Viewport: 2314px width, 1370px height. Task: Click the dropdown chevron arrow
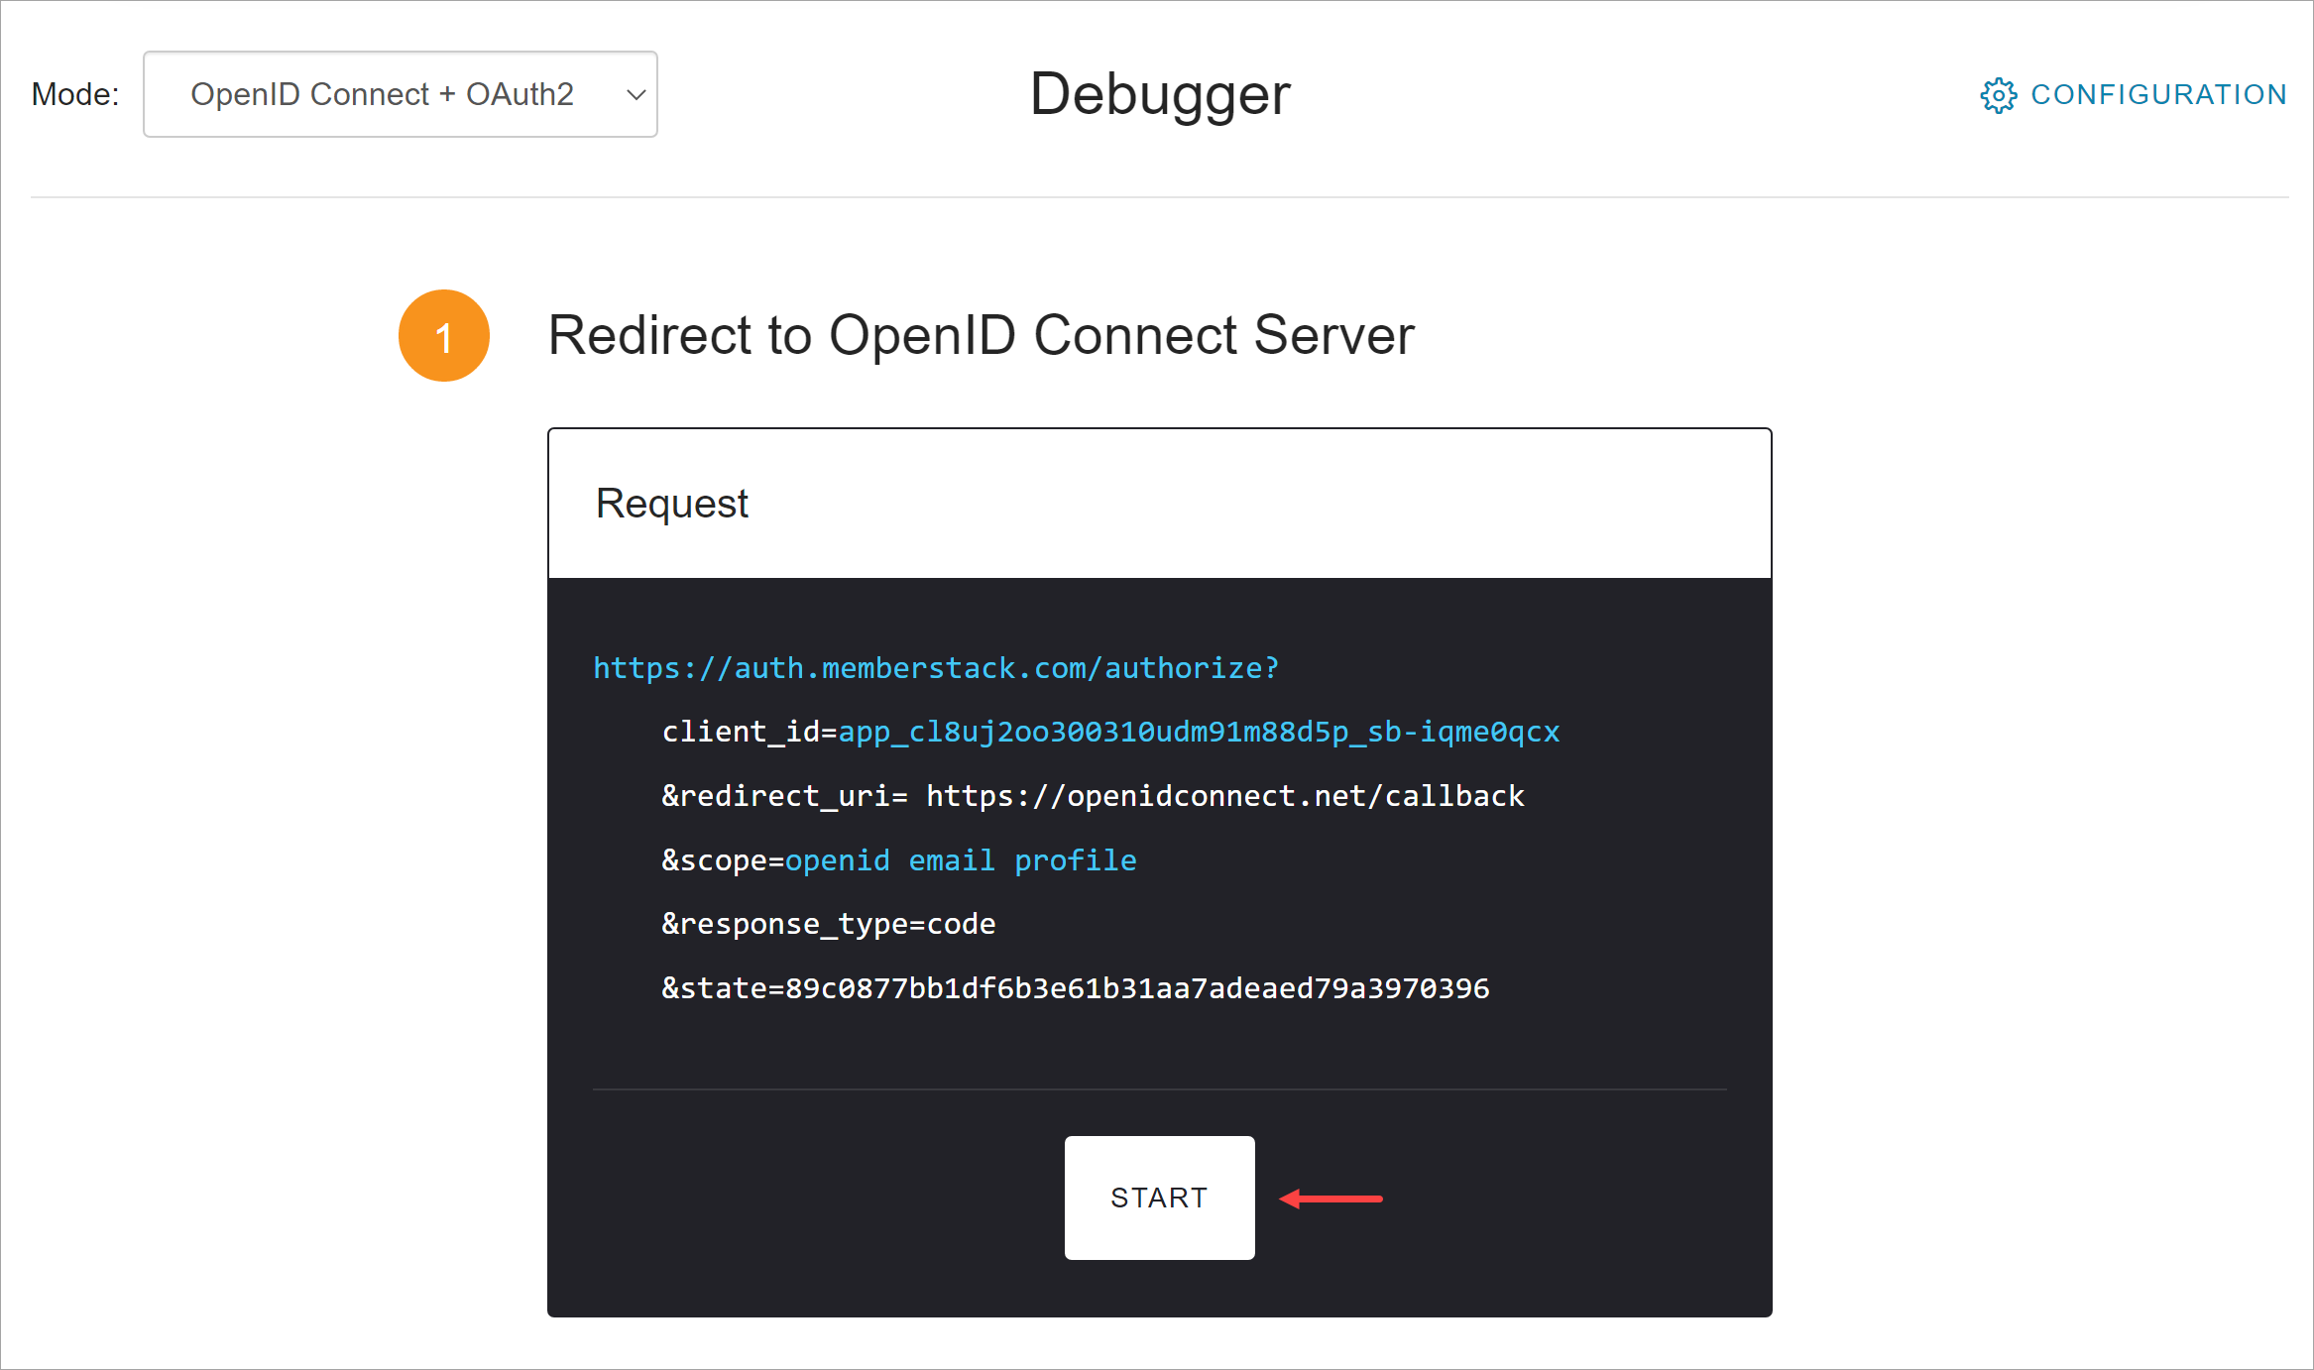(636, 95)
